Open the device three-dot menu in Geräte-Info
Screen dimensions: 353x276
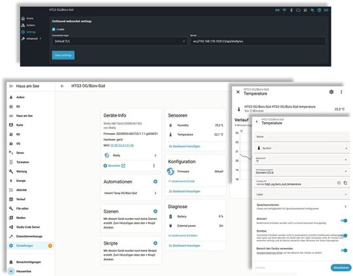154,166
